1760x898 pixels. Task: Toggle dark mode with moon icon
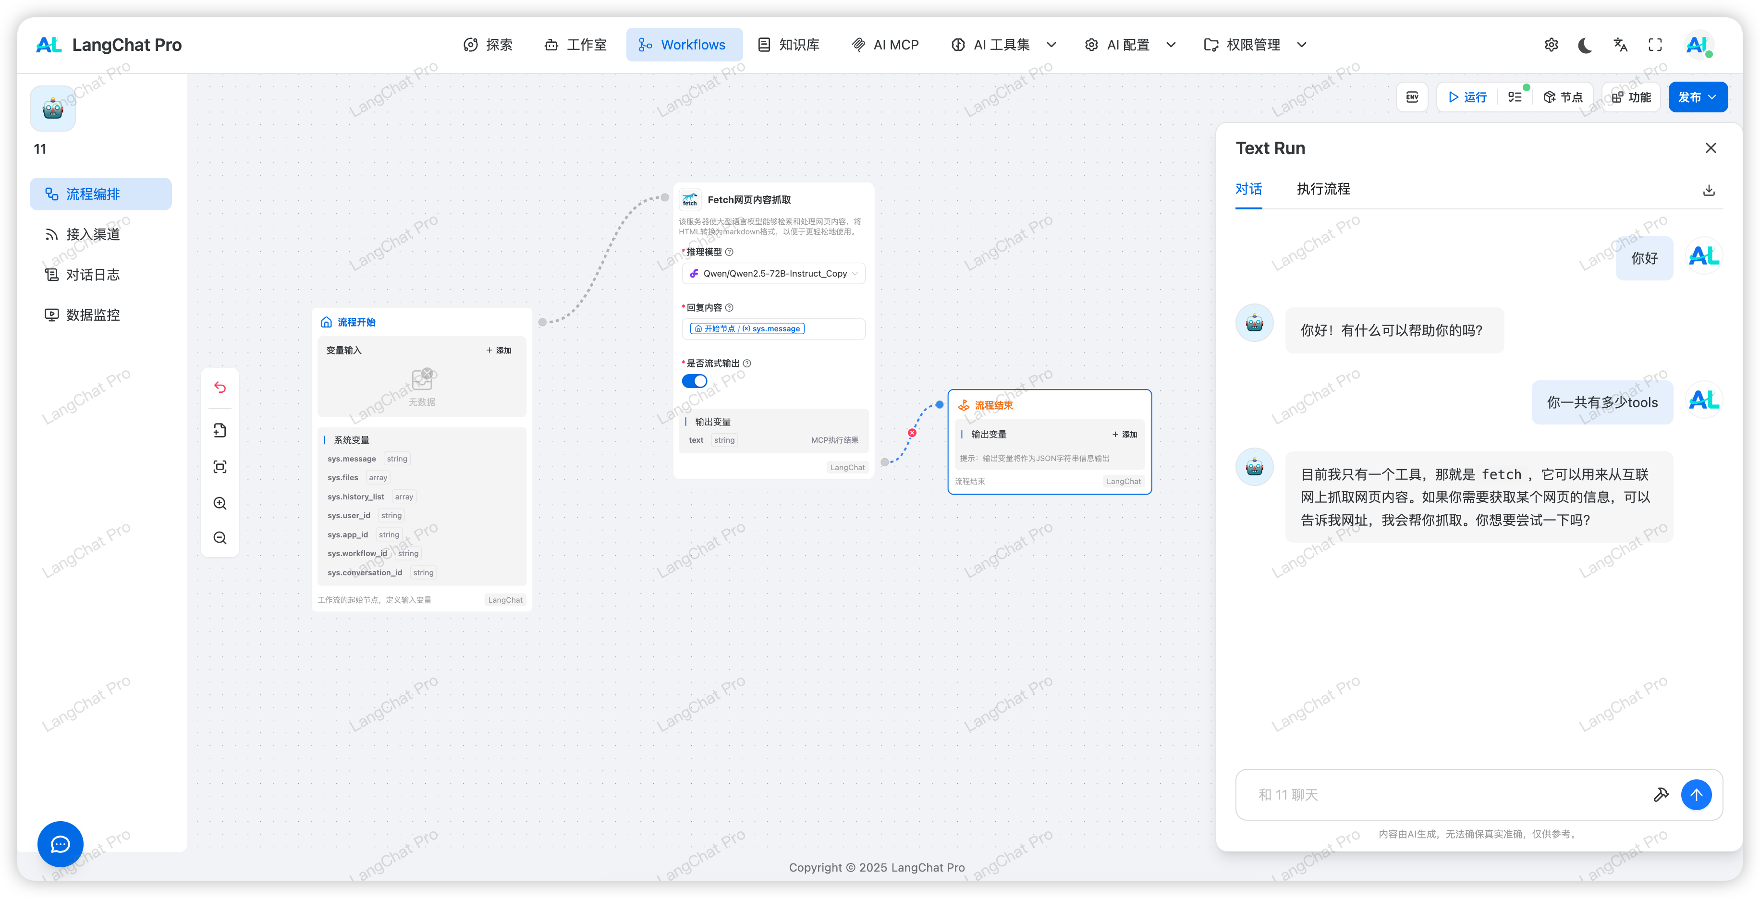pyautogui.click(x=1585, y=44)
